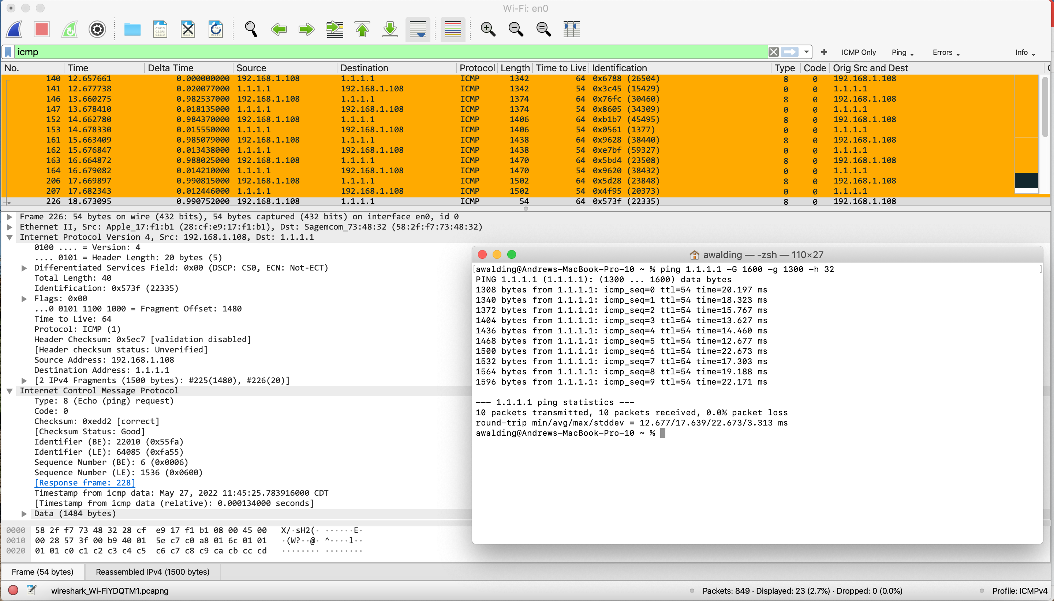Viewport: 1054px width, 601px height.
Task: Start a new live capture
Action: tap(14, 29)
